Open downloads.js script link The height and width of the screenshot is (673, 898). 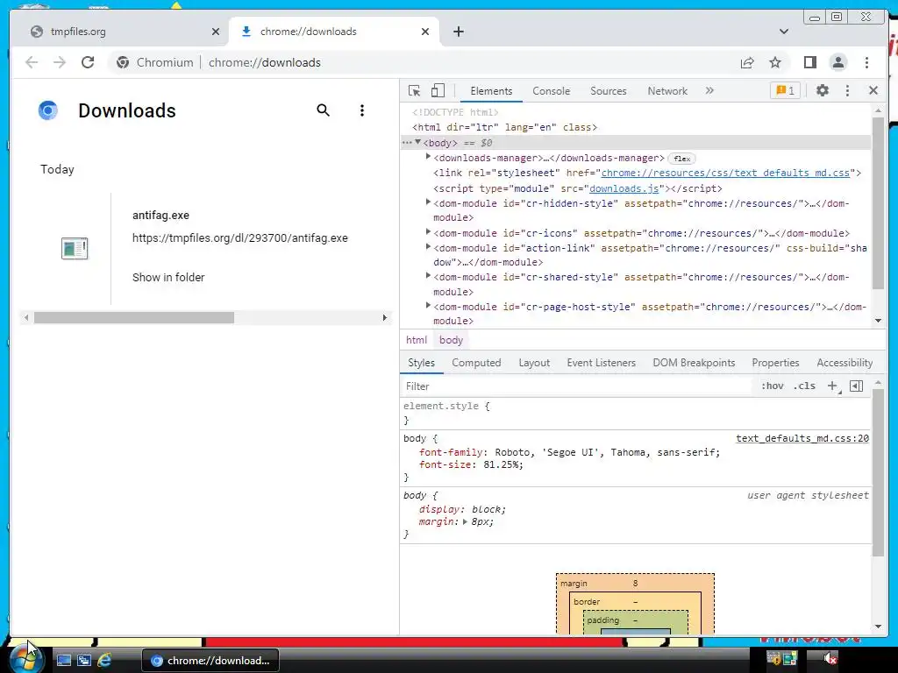coord(624,188)
